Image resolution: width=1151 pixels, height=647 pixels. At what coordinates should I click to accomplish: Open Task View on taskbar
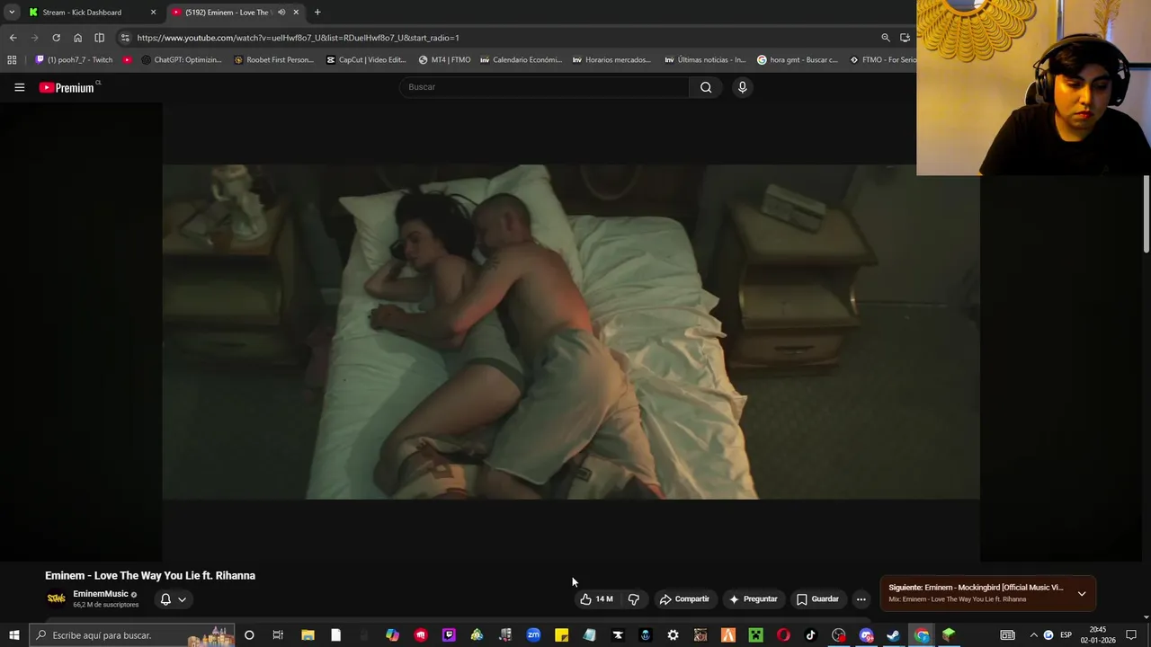278,635
